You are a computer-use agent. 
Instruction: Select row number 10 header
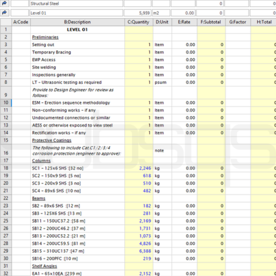click(6, 103)
